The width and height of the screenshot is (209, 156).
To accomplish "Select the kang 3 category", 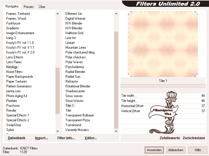I will (x=11, y=38).
